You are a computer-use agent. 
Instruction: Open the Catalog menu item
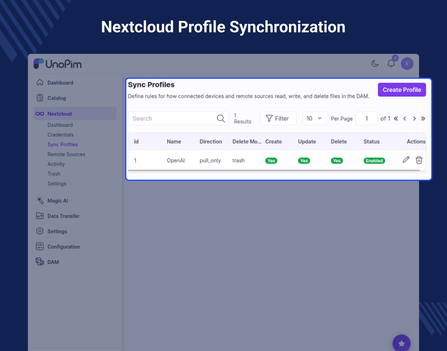[x=56, y=98]
